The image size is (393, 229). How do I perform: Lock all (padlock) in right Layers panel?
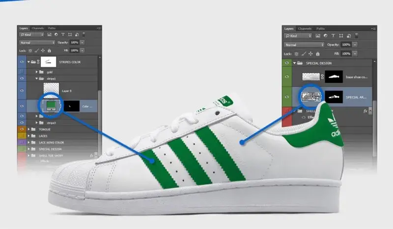pyautogui.click(x=317, y=54)
